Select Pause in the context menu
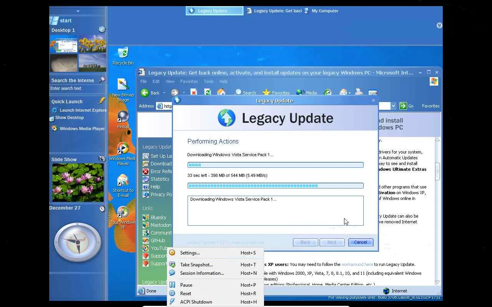492x307 pixels. coord(216,285)
